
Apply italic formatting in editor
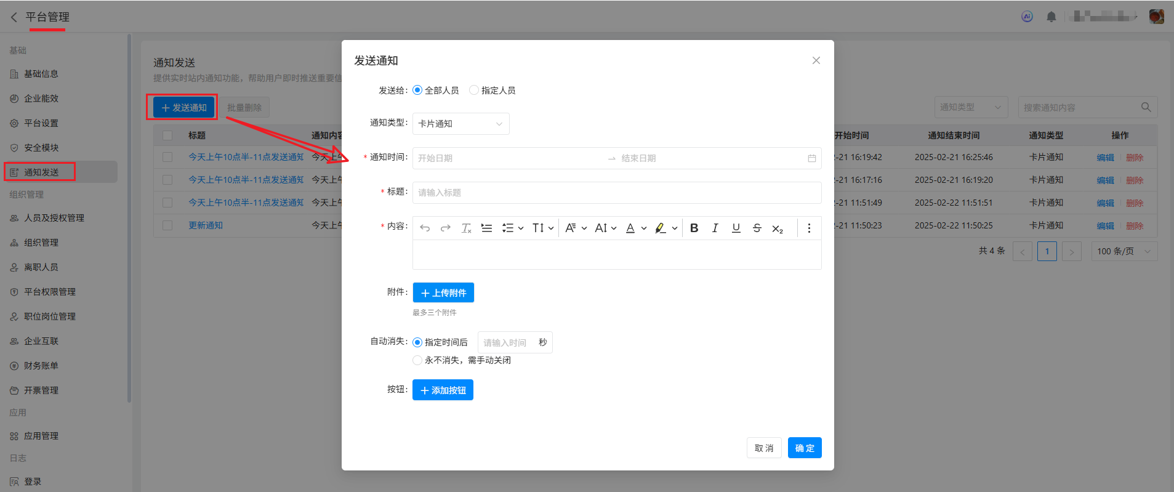[715, 228]
